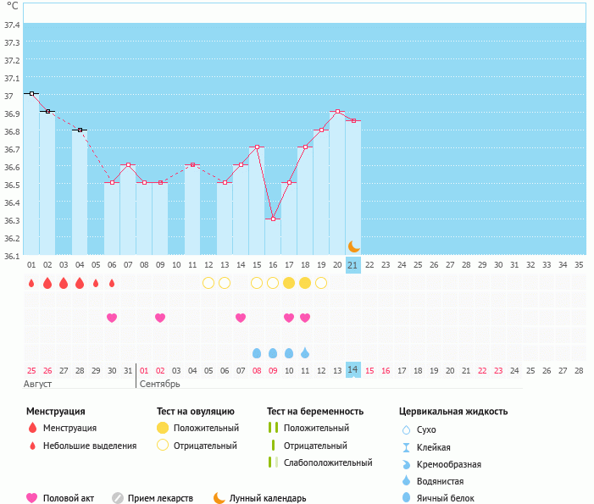Click the 'Слабоположительный' pregnancy test legend label
This screenshot has height=504, width=594.
pos(328,462)
